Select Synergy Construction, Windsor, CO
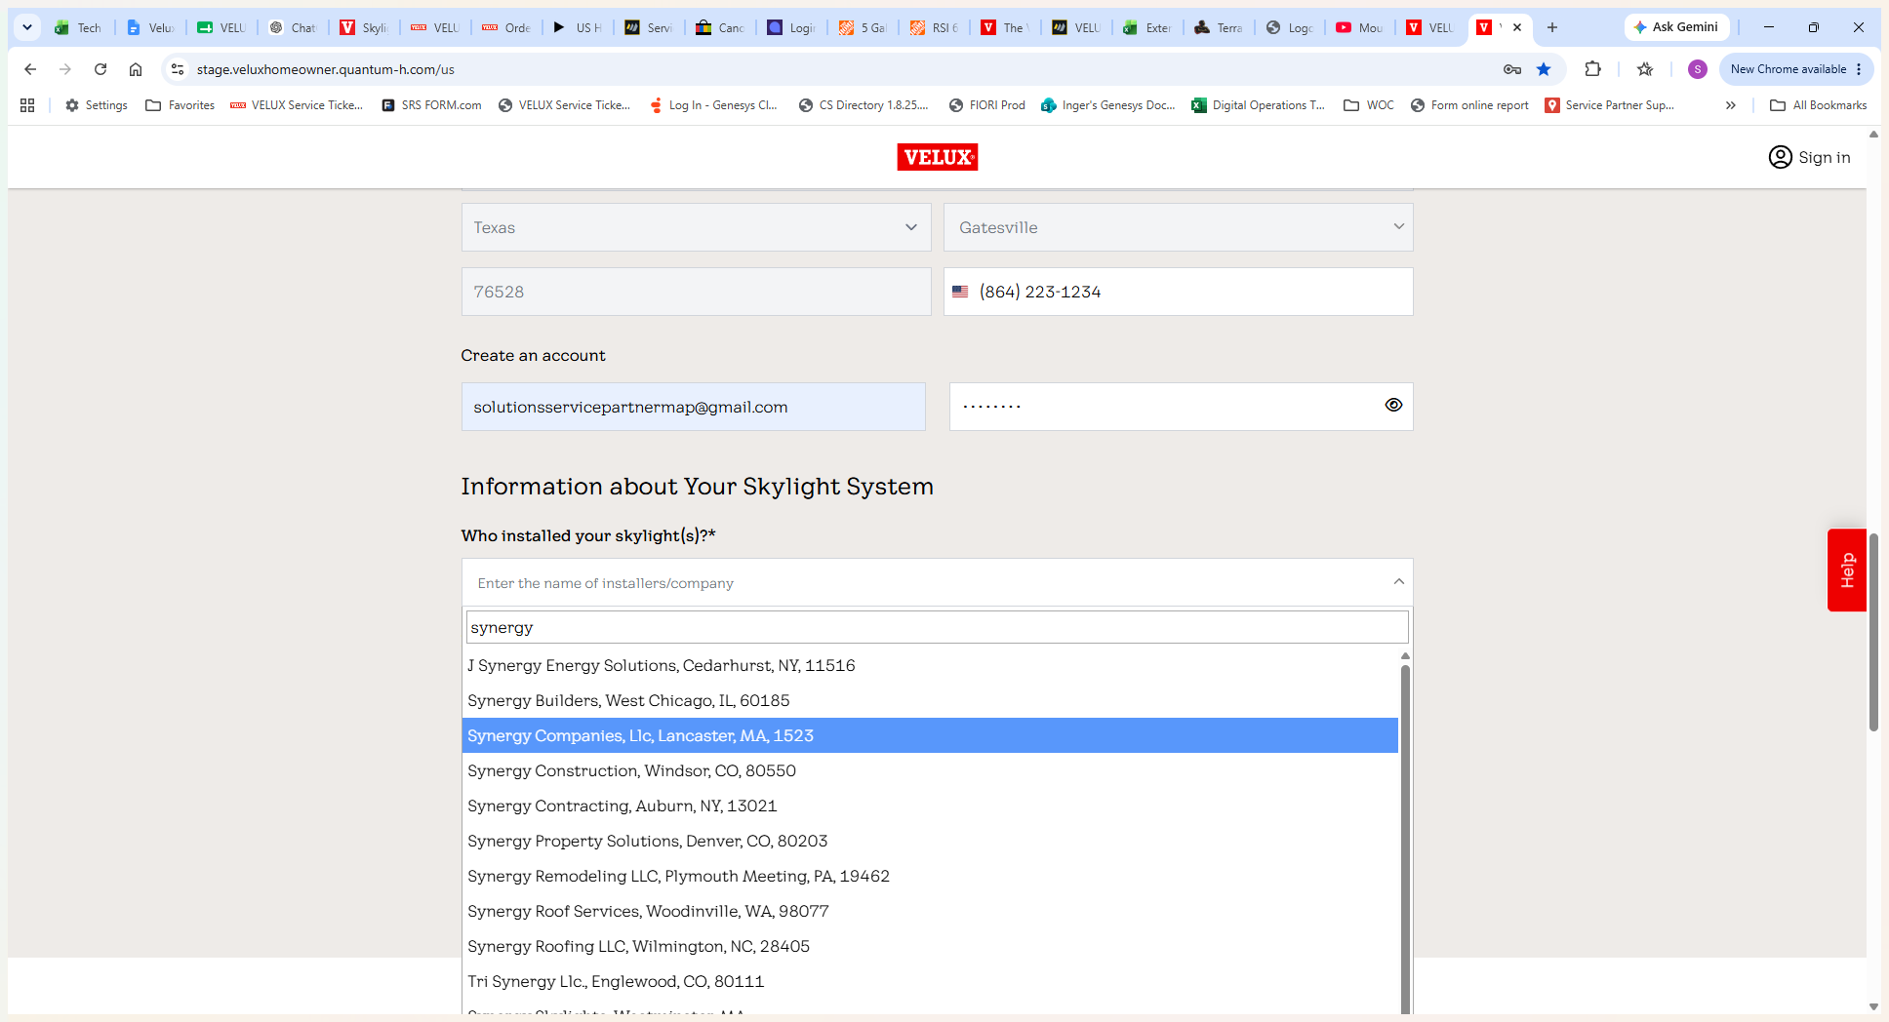1889x1022 pixels. (x=930, y=770)
